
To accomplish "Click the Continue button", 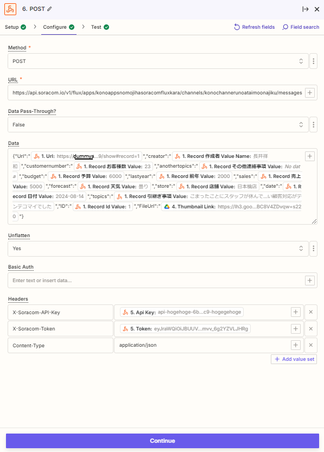I will click(x=162, y=441).
